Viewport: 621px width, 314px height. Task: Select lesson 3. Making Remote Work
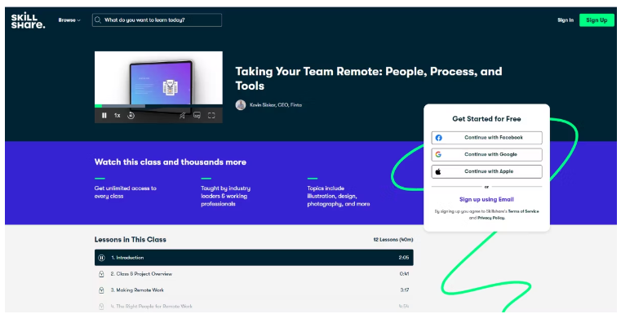coord(254,290)
